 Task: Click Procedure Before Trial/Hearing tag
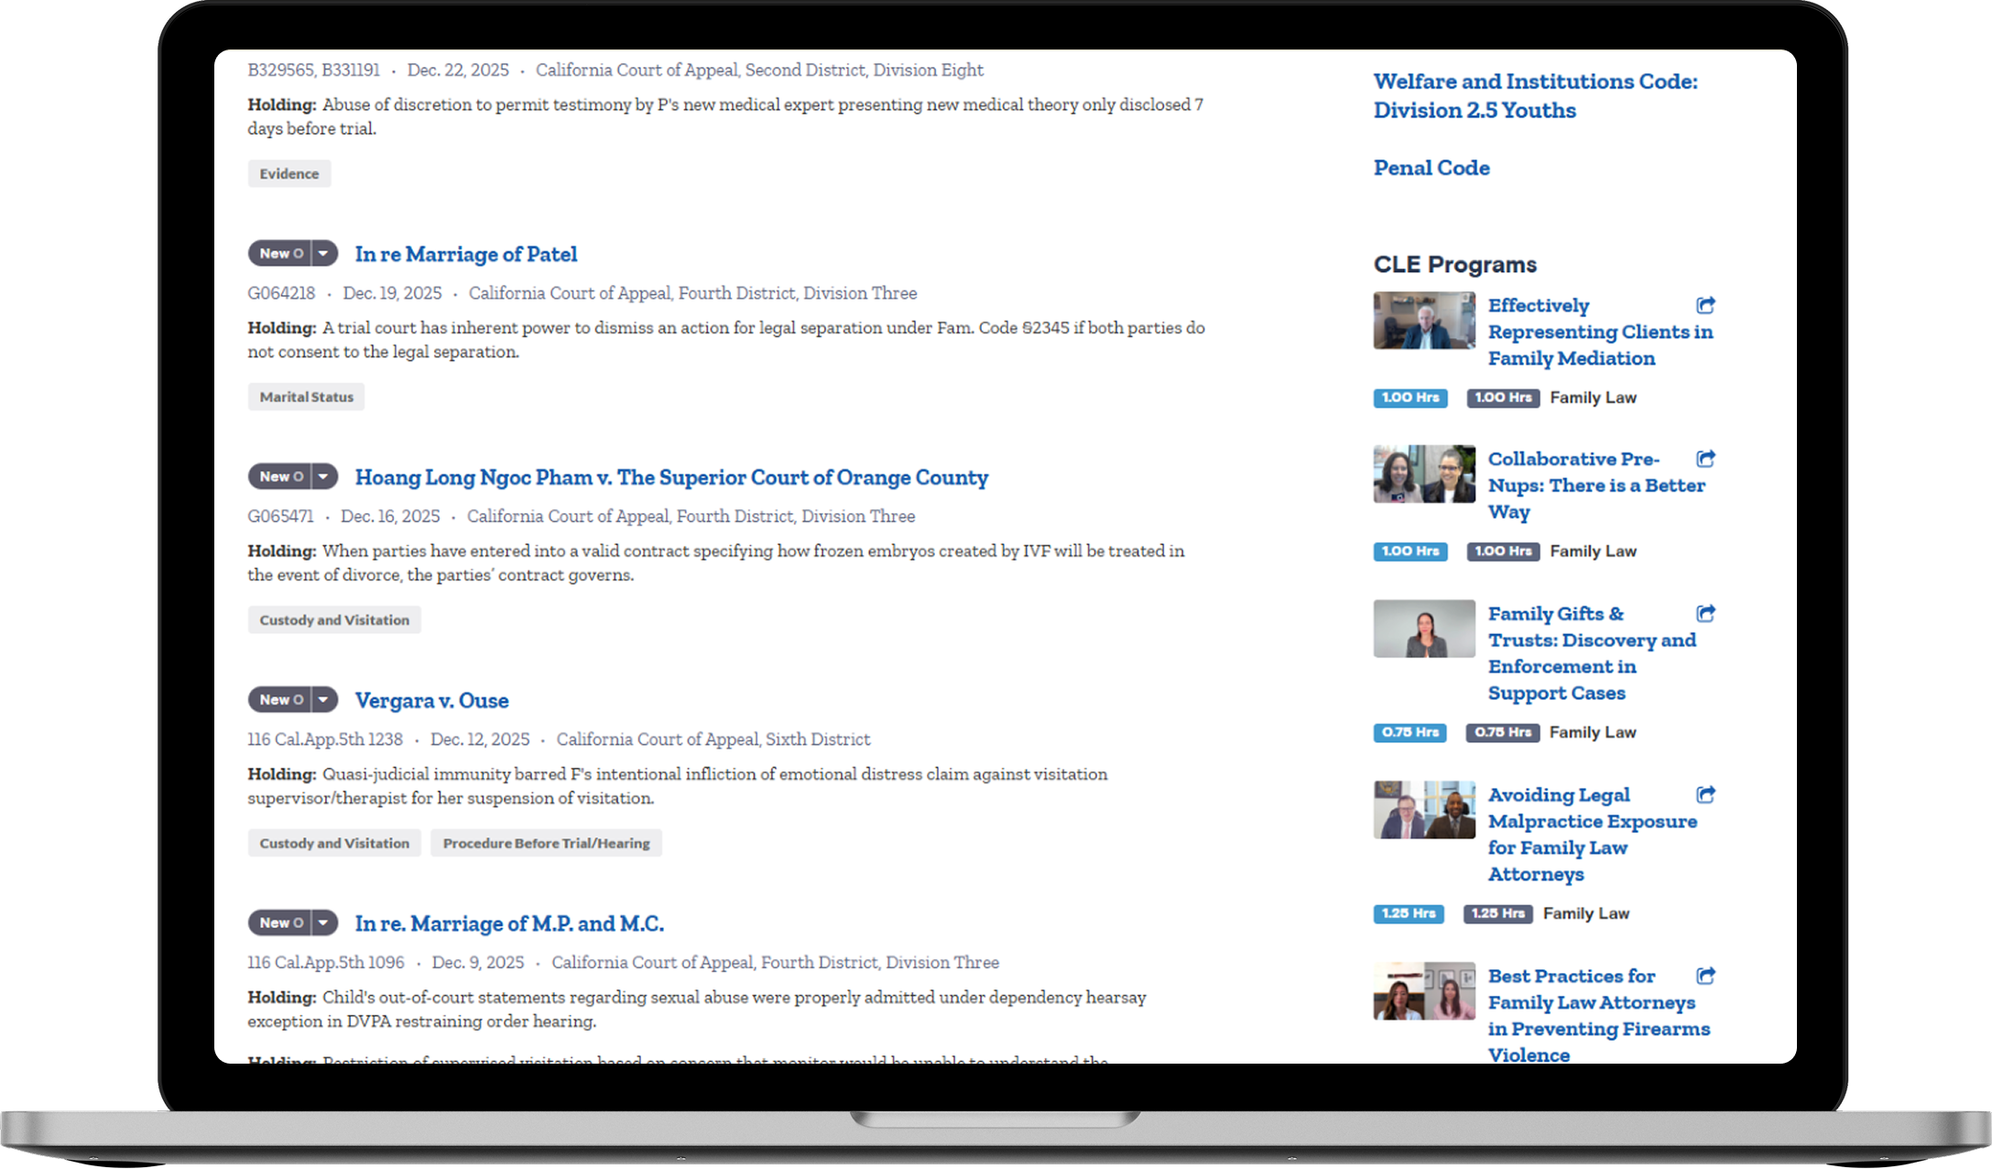(x=546, y=843)
